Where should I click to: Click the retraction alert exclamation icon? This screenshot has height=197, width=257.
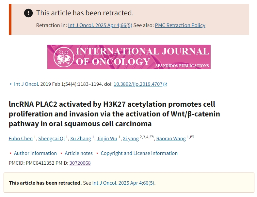coord(28,13)
